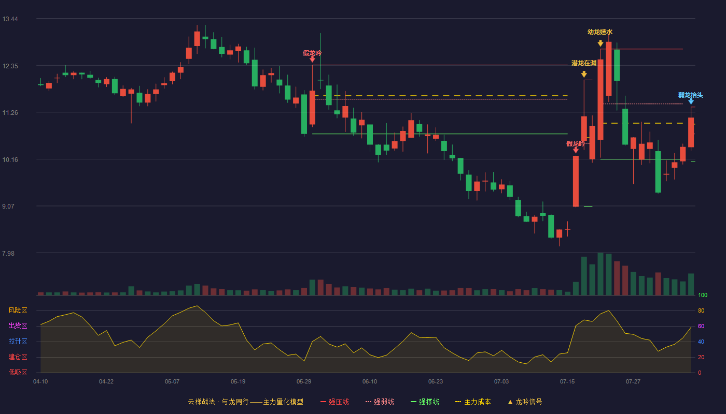Viewport: 726px width, 414px height.
Task: Toggle the 强弱线 legend entry
Action: [380, 402]
